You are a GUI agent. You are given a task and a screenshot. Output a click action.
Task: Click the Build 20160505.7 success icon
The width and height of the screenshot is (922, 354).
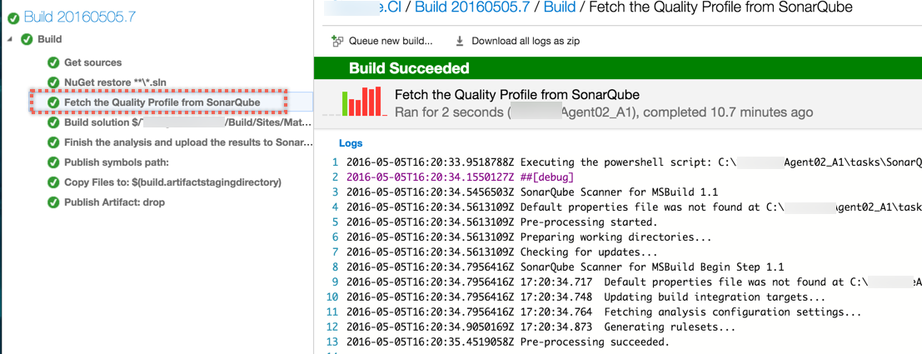(x=13, y=18)
